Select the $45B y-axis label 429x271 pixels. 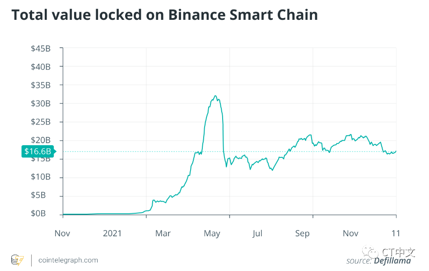41,49
